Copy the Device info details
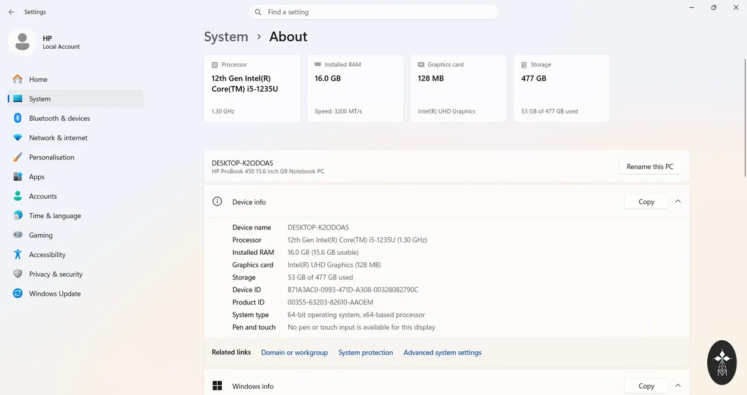The width and height of the screenshot is (747, 395). 646,202
